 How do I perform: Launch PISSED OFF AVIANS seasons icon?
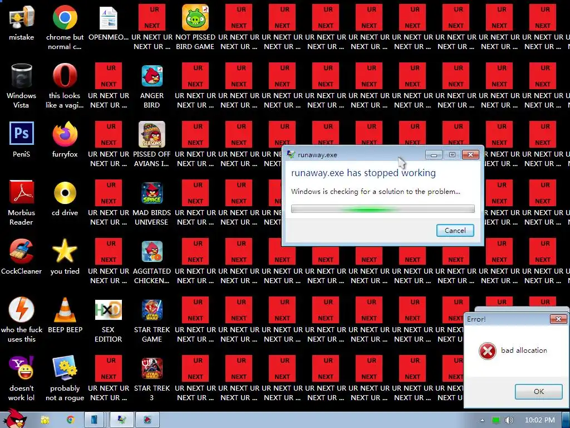point(152,134)
